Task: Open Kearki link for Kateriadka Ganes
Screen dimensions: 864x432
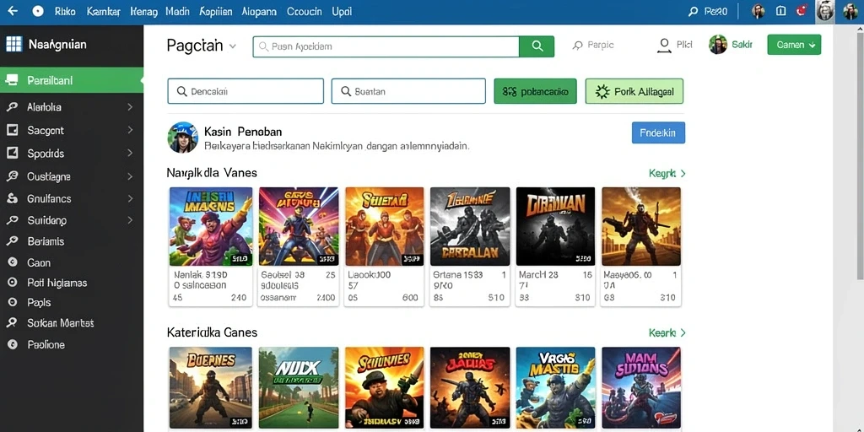Action: pos(667,332)
